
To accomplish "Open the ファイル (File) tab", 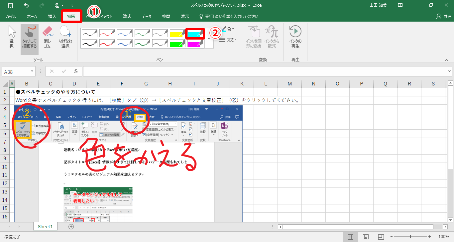I will click(x=10, y=16).
